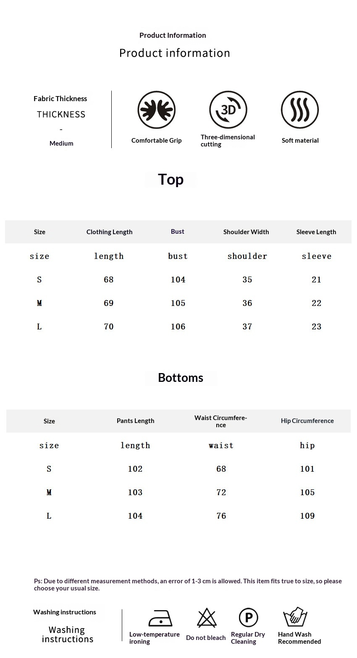
Task: Click the Hip Circumference column header
Action: 307,421
